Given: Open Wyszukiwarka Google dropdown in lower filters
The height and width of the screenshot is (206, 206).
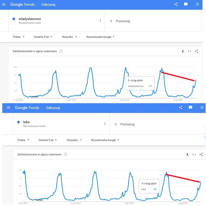Looking at the screenshot, I should pyautogui.click(x=105, y=140).
